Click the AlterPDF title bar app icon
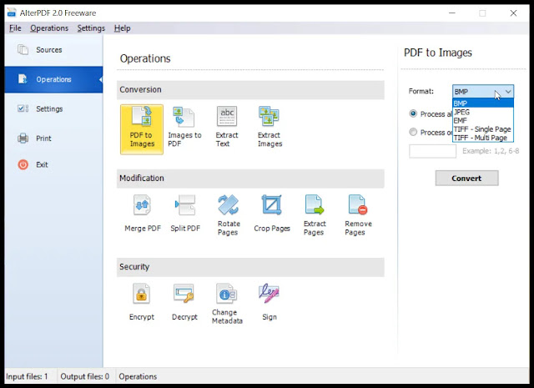 pos(12,13)
